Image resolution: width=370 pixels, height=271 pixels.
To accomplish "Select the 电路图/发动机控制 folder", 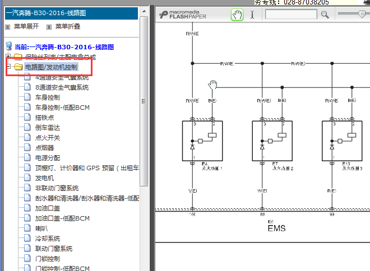I will pyautogui.click(x=51, y=67).
